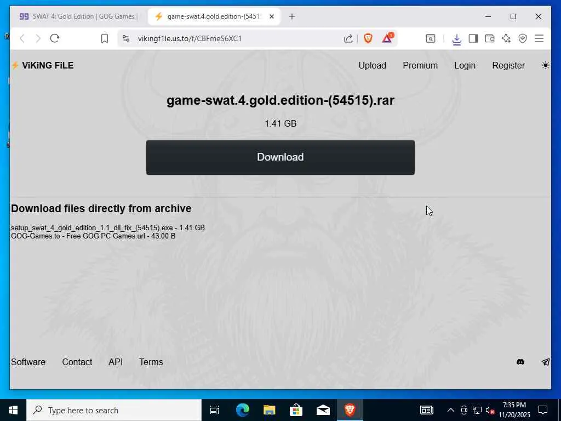Open Brave VPN shield icon
This screenshot has width=561, height=421.
click(x=522, y=38)
